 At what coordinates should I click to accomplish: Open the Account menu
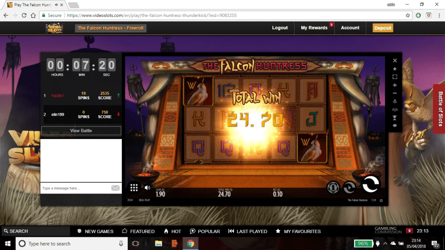[350, 28]
